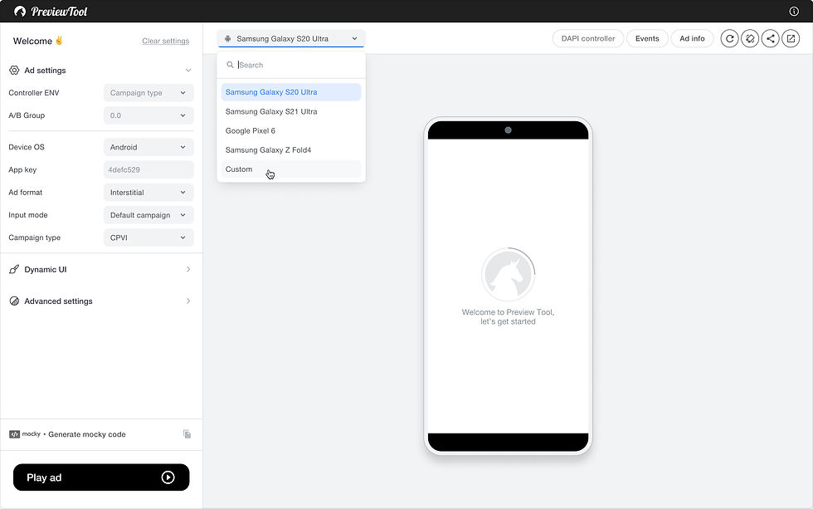Click the "App key" label
Image resolution: width=813 pixels, height=509 pixels.
pos(22,169)
